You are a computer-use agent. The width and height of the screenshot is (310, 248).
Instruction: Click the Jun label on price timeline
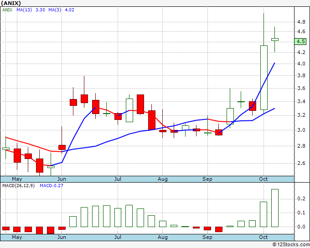(62, 179)
